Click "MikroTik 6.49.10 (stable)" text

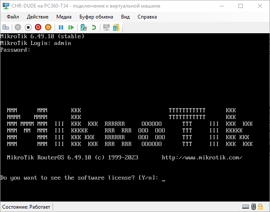tap(42, 36)
